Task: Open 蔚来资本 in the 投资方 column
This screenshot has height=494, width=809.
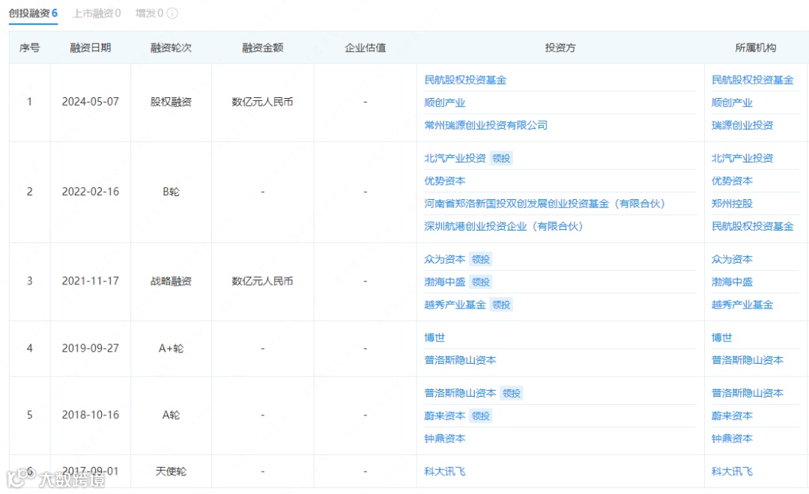Action: coord(444,416)
